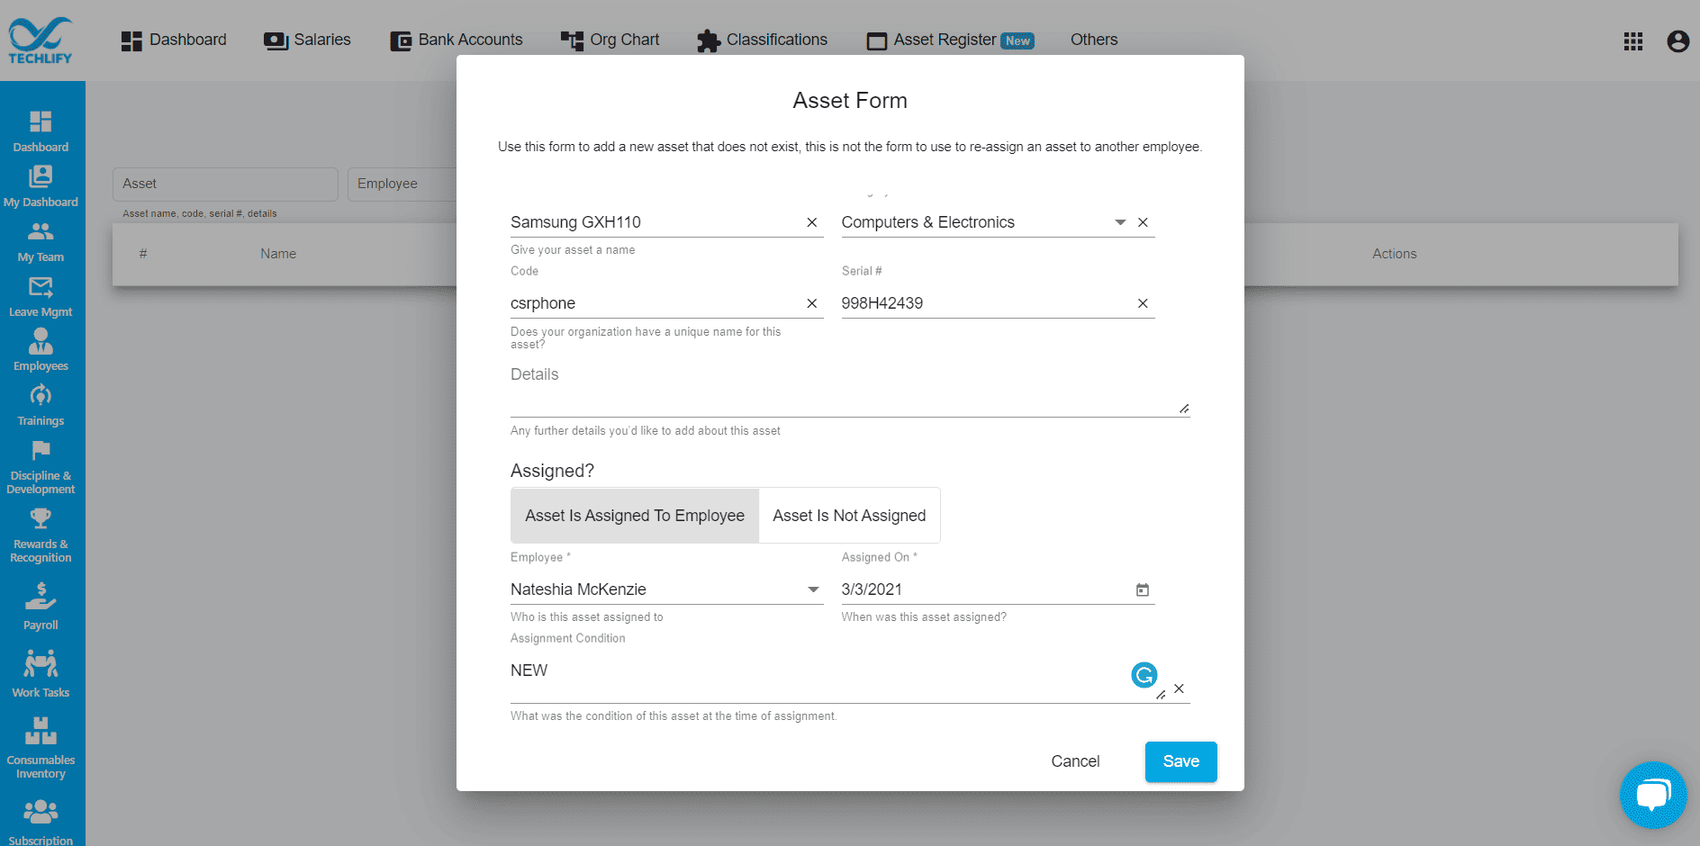
Task: Open Subscription sidebar item
Action: (41, 822)
